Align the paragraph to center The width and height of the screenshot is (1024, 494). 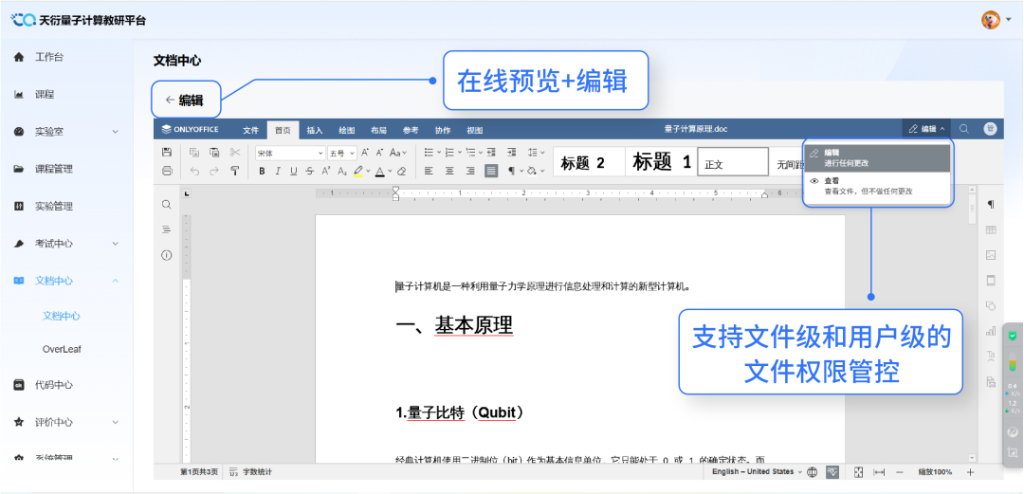(x=448, y=172)
